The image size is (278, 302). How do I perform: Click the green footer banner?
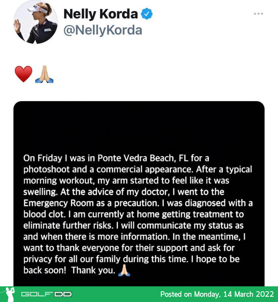(x=139, y=294)
